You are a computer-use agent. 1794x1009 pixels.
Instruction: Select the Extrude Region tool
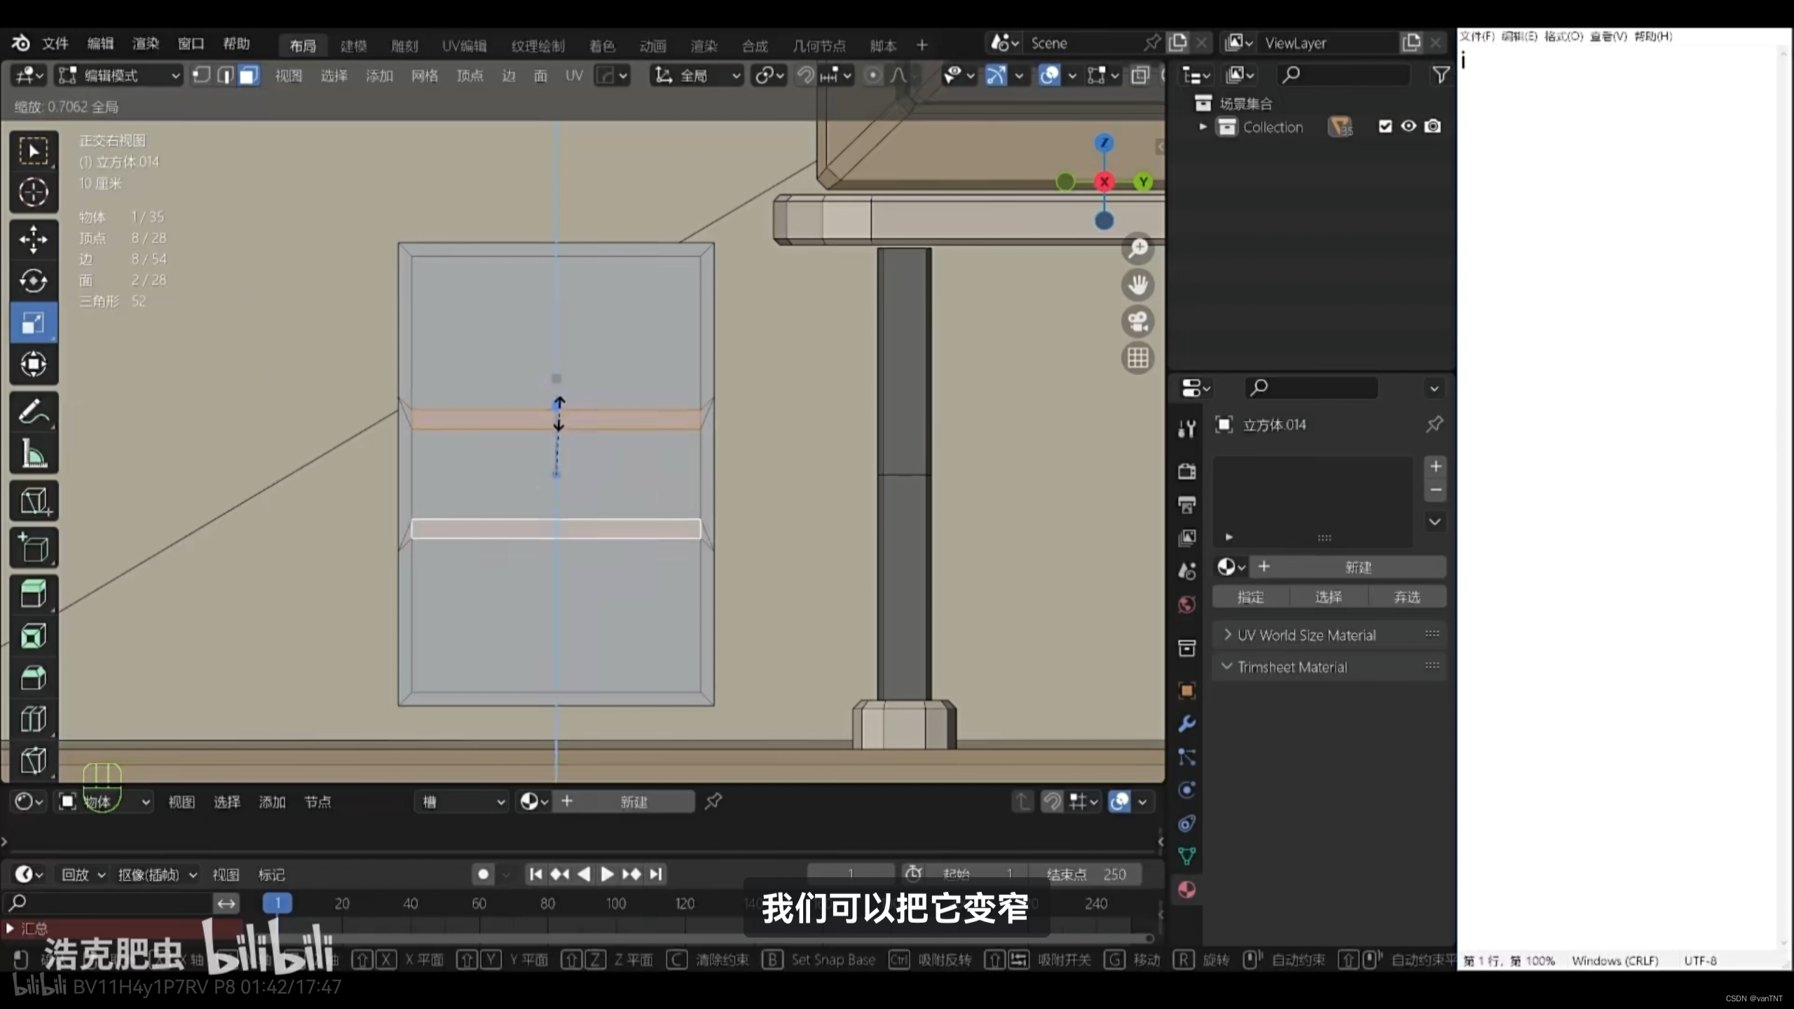[33, 595]
